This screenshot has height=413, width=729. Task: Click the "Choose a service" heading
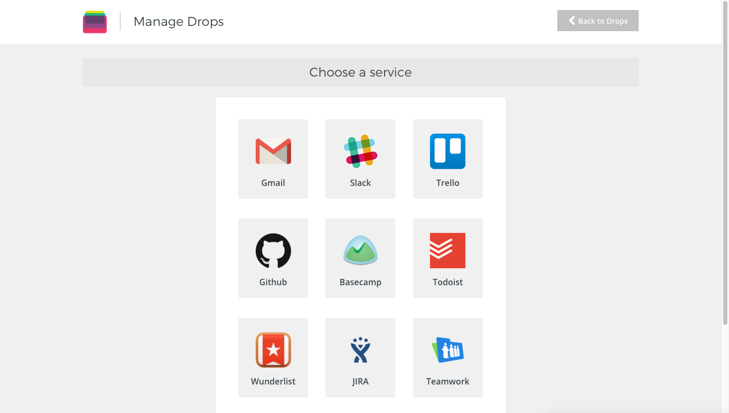pos(360,72)
